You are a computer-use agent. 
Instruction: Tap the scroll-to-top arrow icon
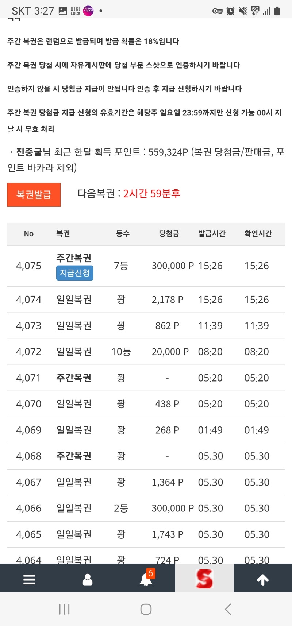263,579
